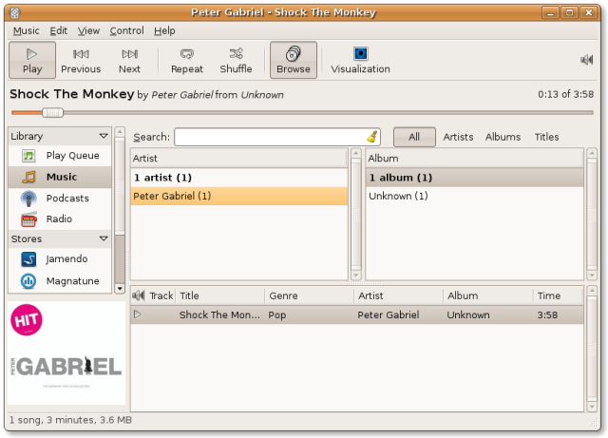Click the Rhythmbox window menu icon in title bar
This screenshot has height=438, width=608.
coord(15,12)
